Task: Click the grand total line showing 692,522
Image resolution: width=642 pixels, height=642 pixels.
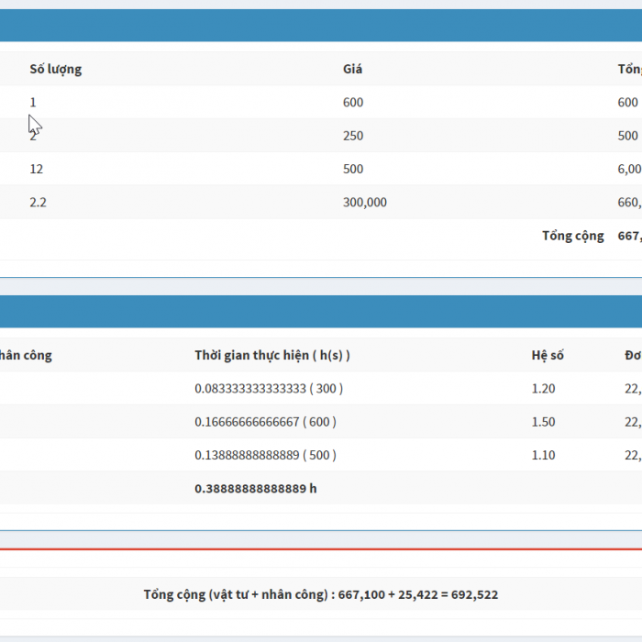Action: click(x=321, y=594)
